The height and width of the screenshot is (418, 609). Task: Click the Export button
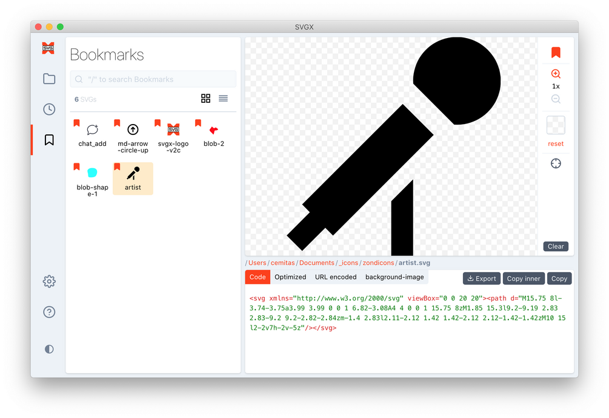pos(482,278)
